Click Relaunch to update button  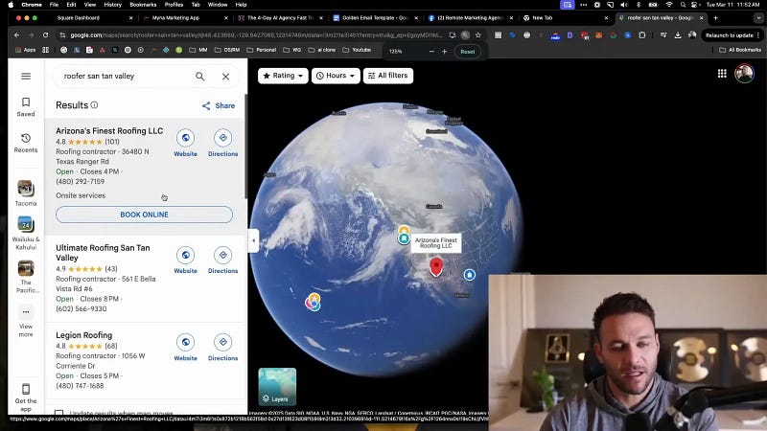point(732,35)
